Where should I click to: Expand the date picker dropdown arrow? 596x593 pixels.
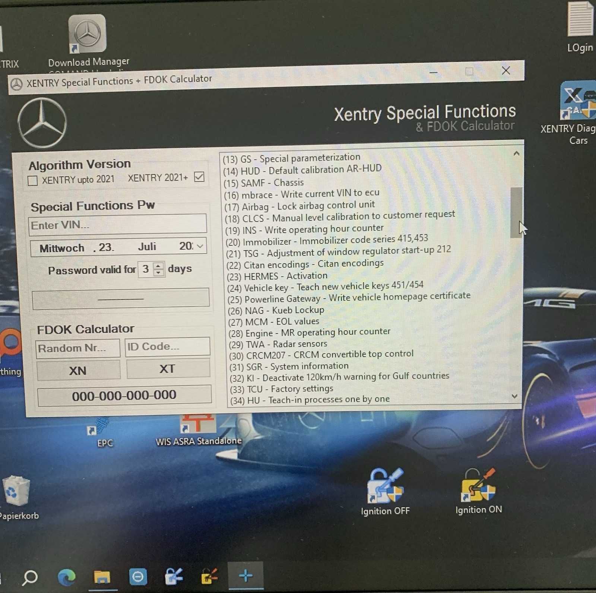click(x=200, y=246)
